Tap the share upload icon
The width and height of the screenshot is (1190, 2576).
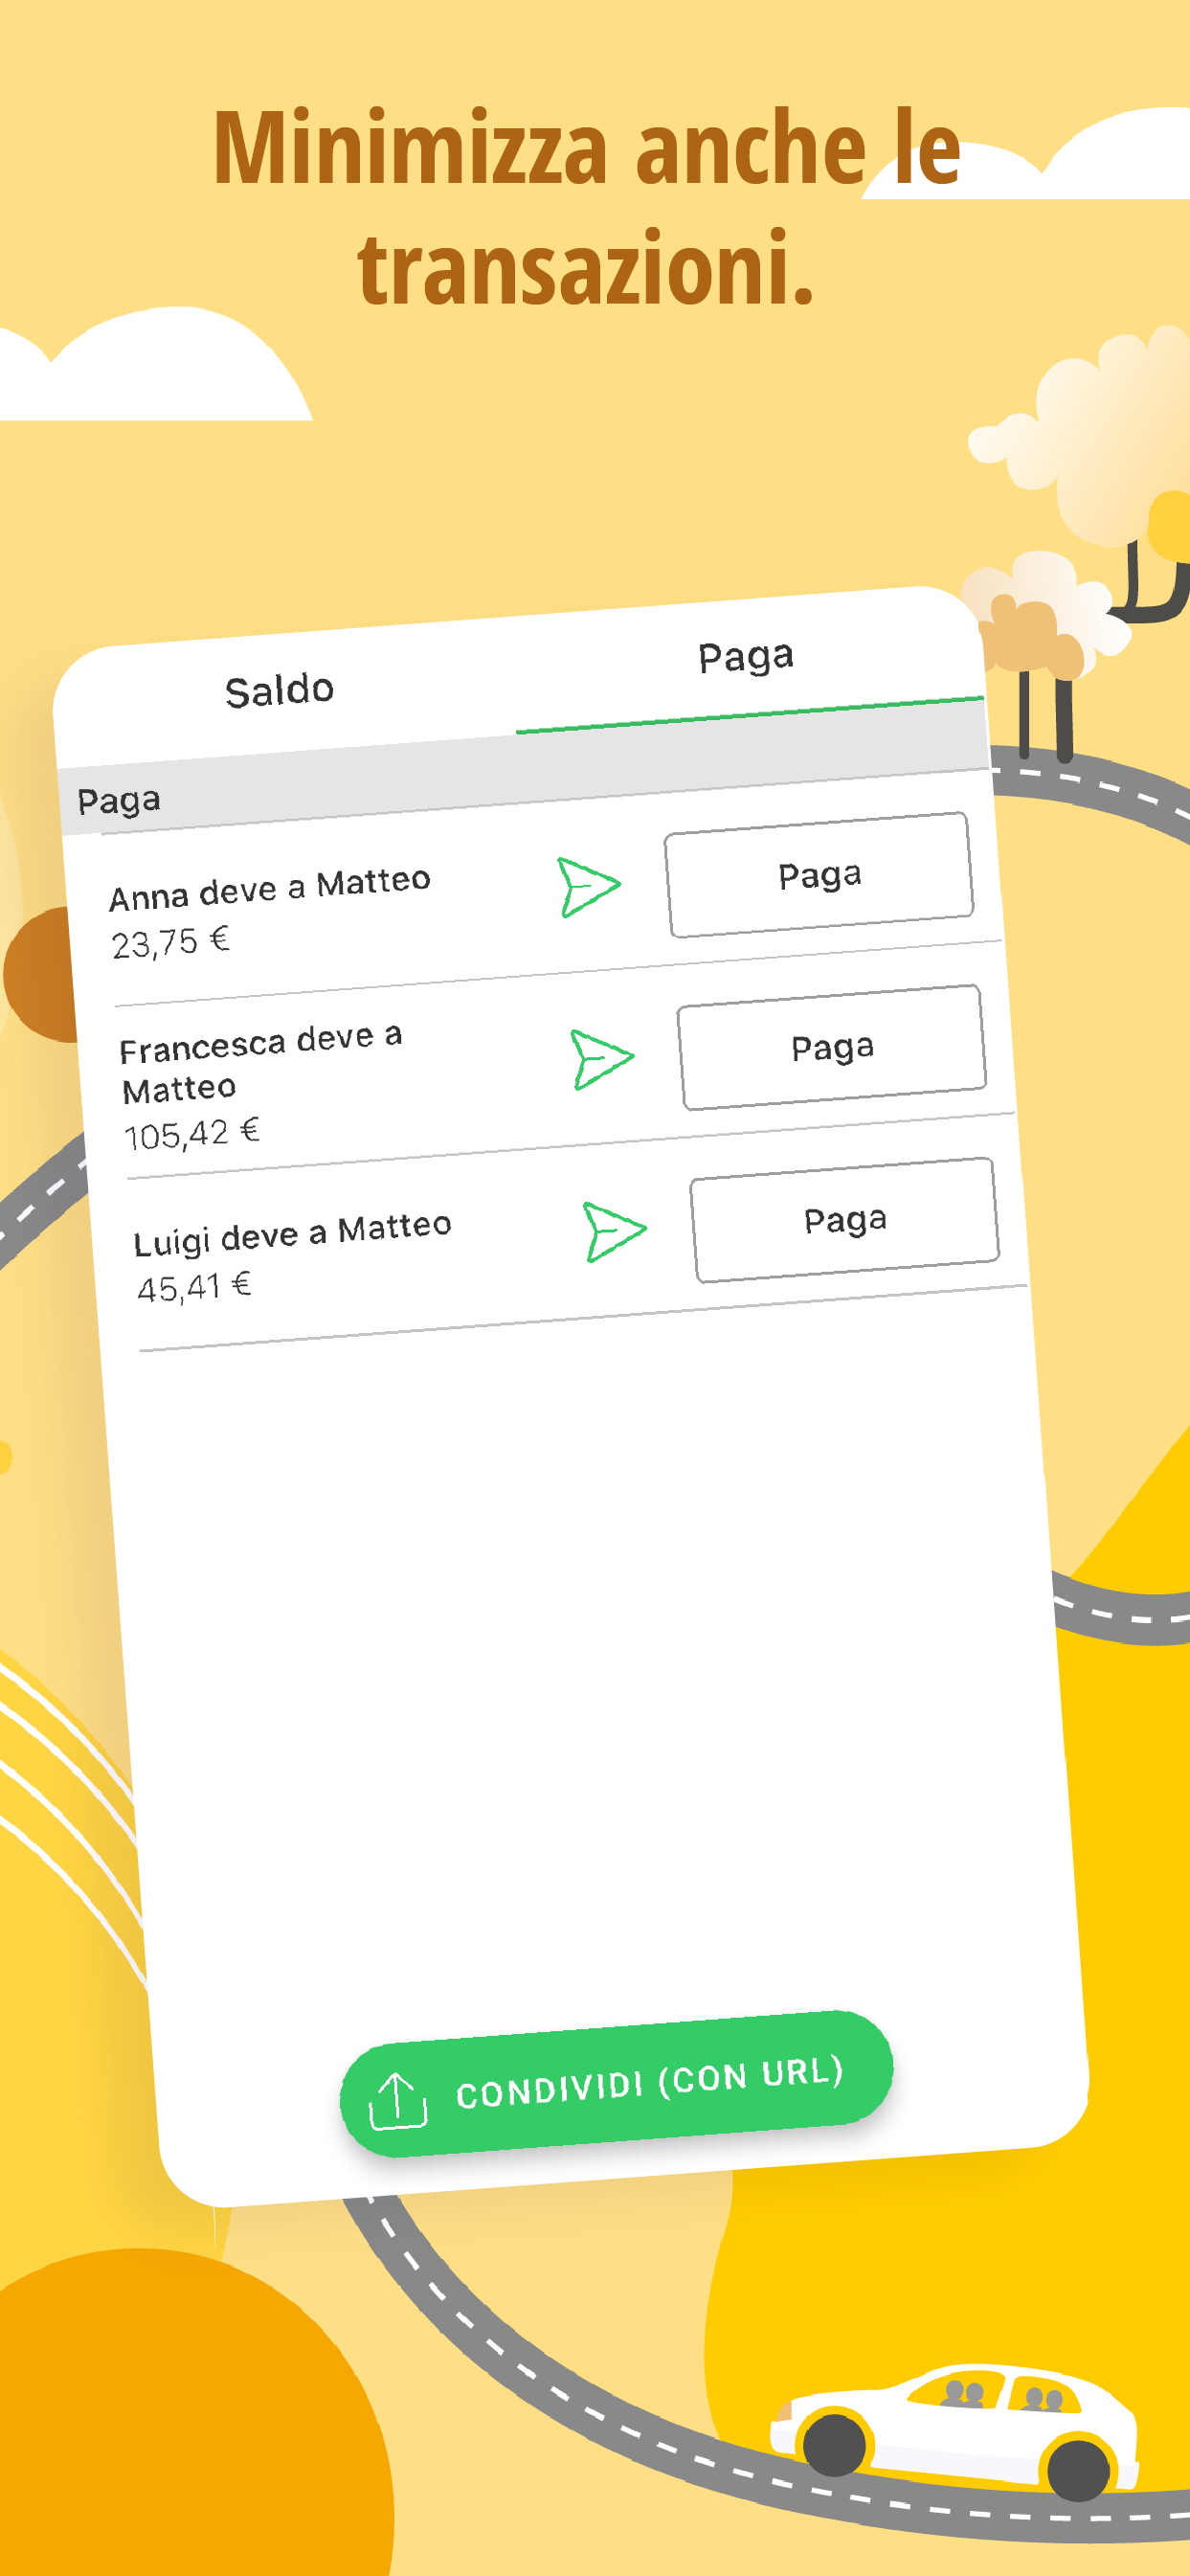[x=398, y=2101]
